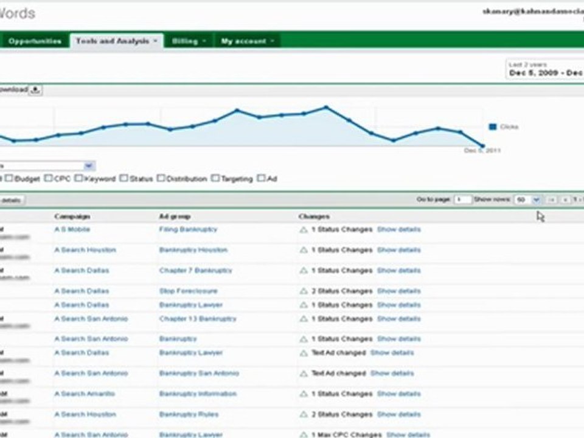Screen dimensions: 584x438
Task: Open A Search Dallas in Chapter 7 Bankruptcy row
Action: click(82, 270)
